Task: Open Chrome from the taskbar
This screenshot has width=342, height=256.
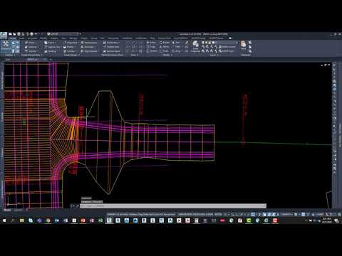Action: [x=48, y=220]
